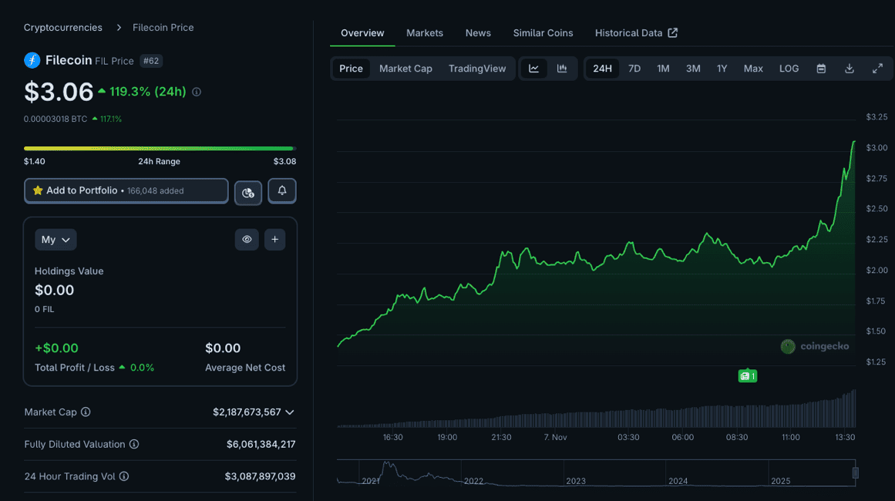Open the portfolio pie chart icon
This screenshot has height=501, width=895.
[x=248, y=192]
